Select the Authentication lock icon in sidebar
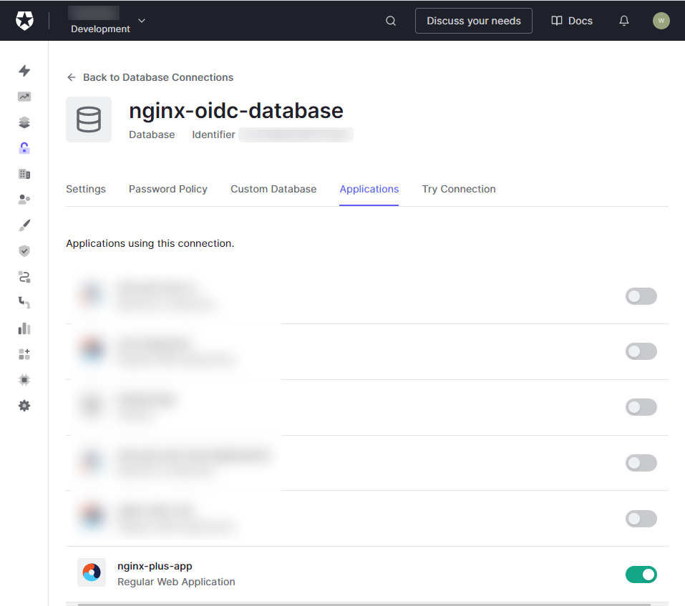 tap(24, 148)
